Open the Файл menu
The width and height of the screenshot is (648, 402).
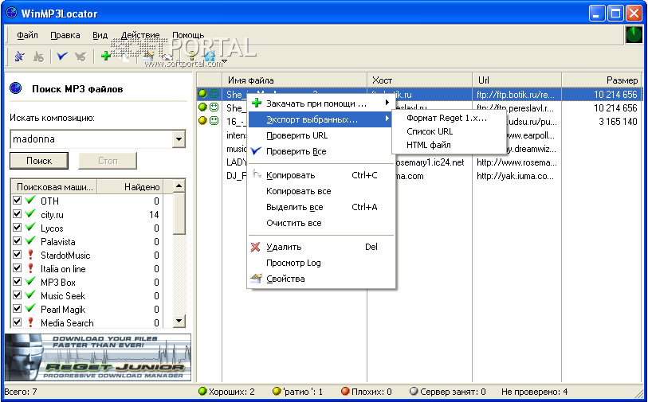(27, 35)
